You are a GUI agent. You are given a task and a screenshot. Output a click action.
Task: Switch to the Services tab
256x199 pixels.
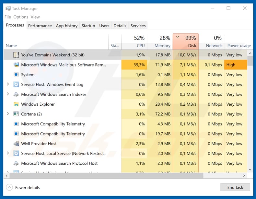tap(138, 26)
